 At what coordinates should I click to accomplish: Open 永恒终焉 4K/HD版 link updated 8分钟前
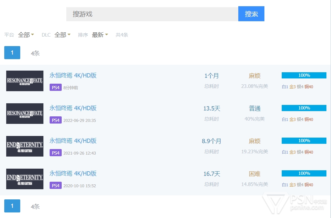[73, 75]
